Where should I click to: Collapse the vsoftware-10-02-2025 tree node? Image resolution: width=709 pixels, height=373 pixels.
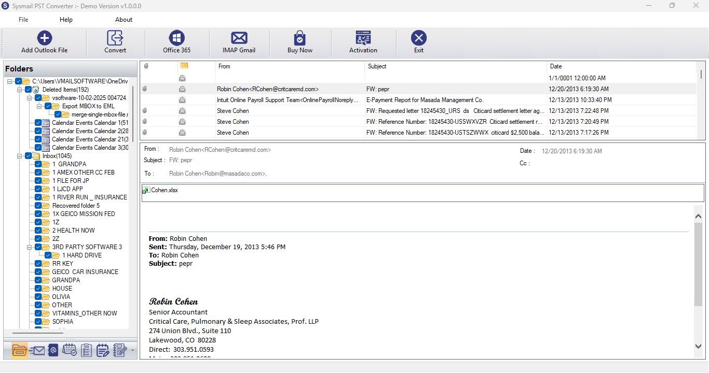30,98
